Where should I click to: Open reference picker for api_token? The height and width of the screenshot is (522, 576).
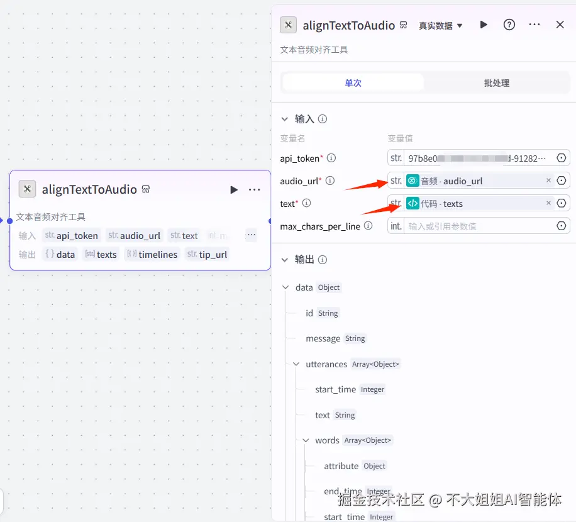[562, 158]
